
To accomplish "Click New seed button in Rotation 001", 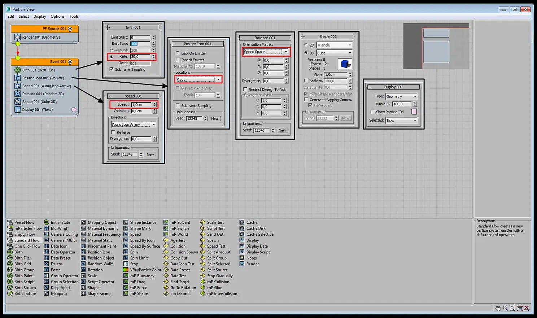I will point(282,130).
